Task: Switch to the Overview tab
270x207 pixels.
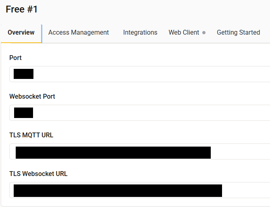Action: tap(21, 33)
